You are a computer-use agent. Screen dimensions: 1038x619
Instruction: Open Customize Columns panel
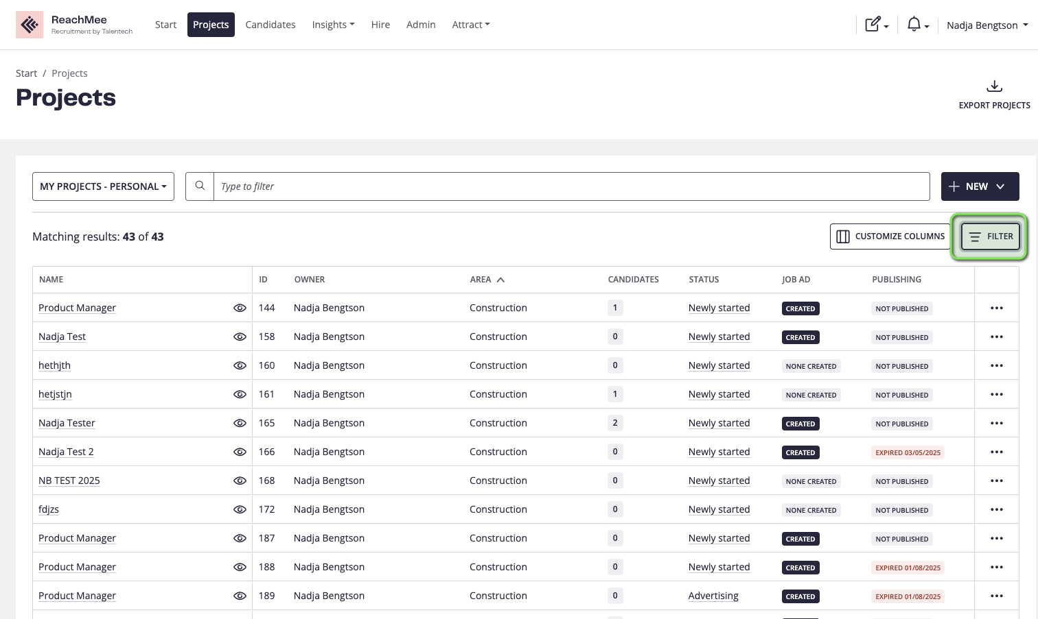click(890, 236)
